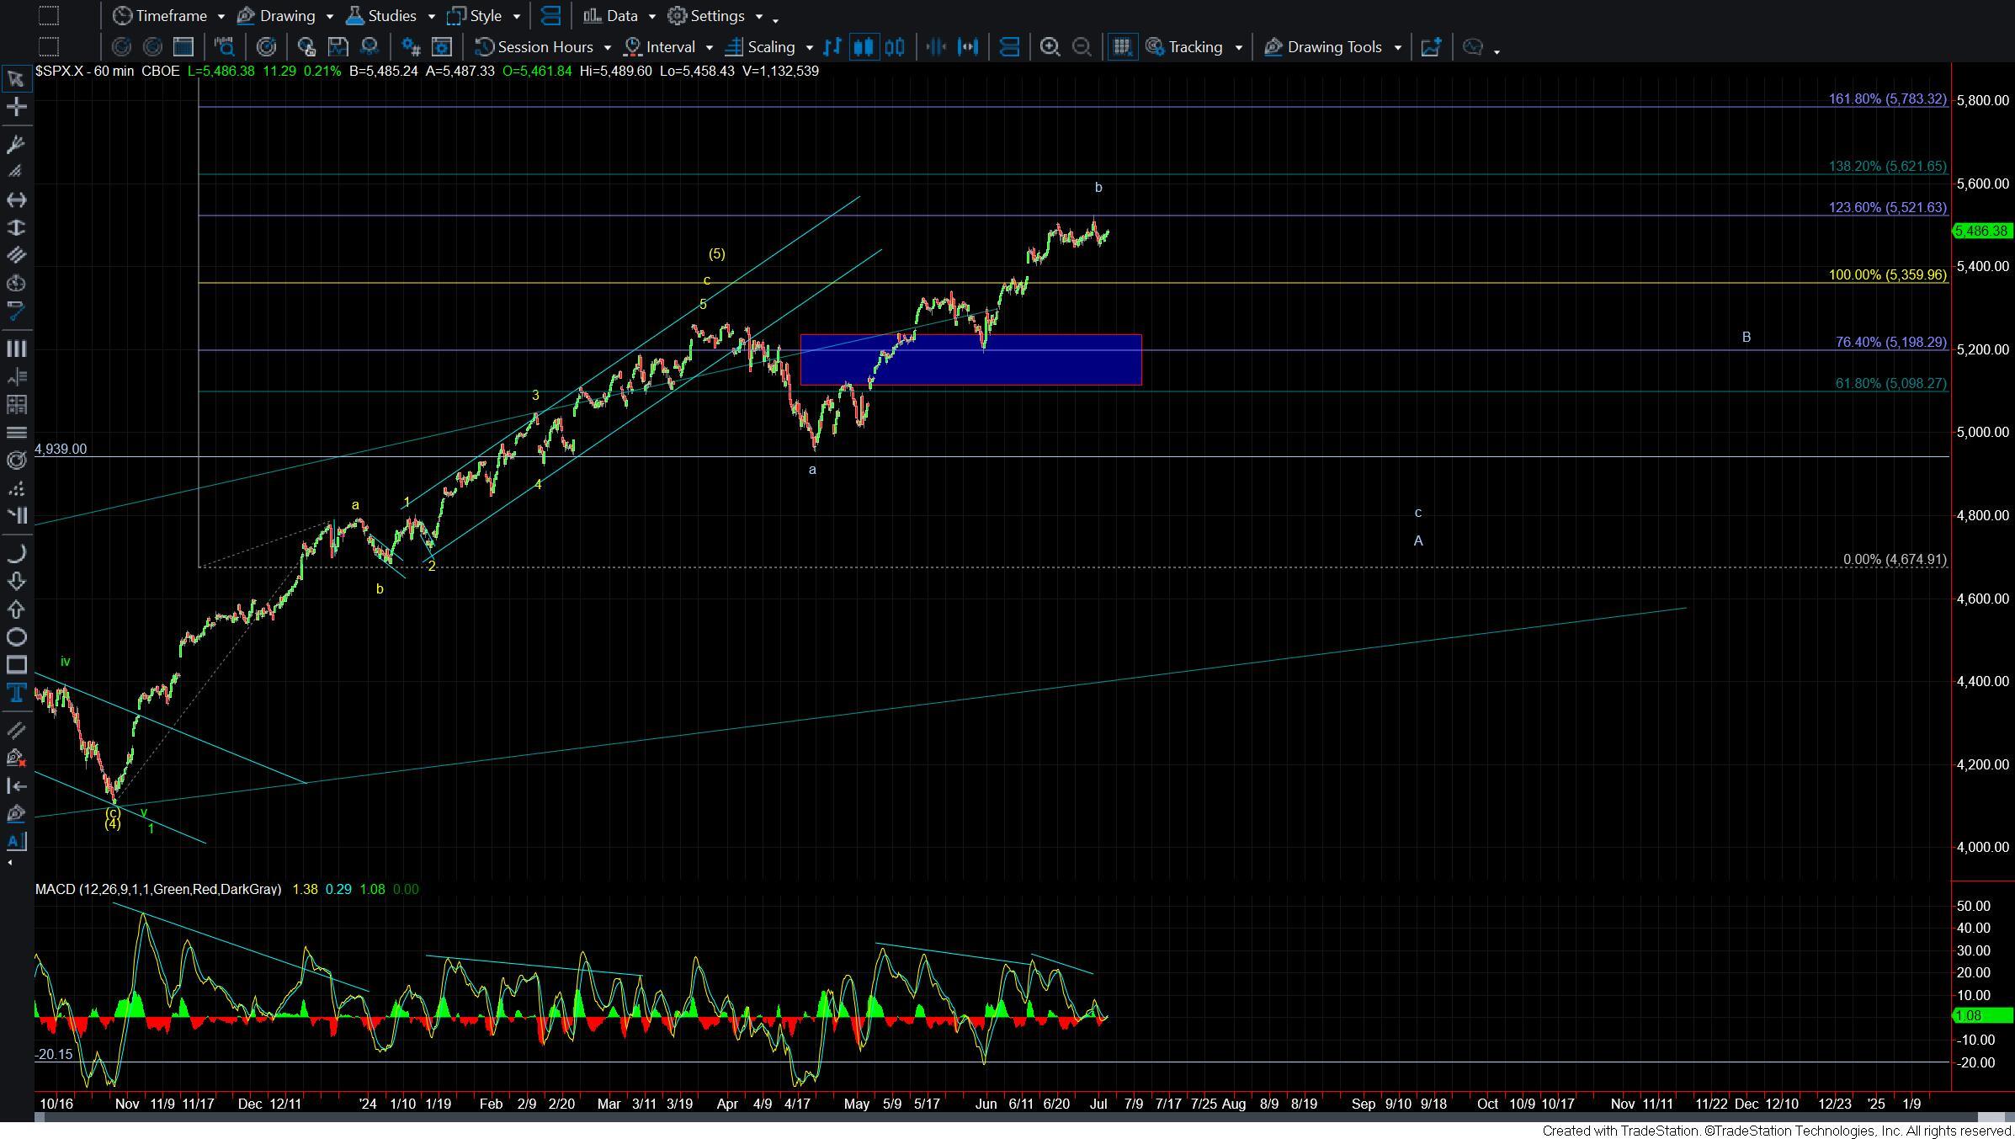Select the grid calculator tool
Viewport: 2015px width, 1139px height.
pyautogui.click(x=16, y=404)
